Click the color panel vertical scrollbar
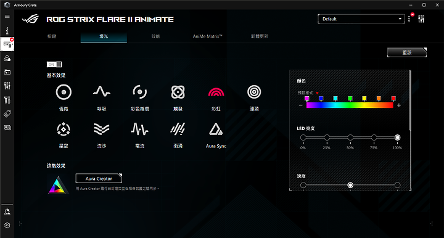The height and width of the screenshot is (238, 444). (x=410, y=101)
